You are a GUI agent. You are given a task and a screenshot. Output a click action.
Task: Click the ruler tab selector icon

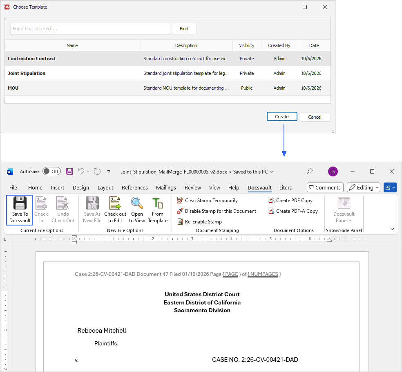[5, 239]
